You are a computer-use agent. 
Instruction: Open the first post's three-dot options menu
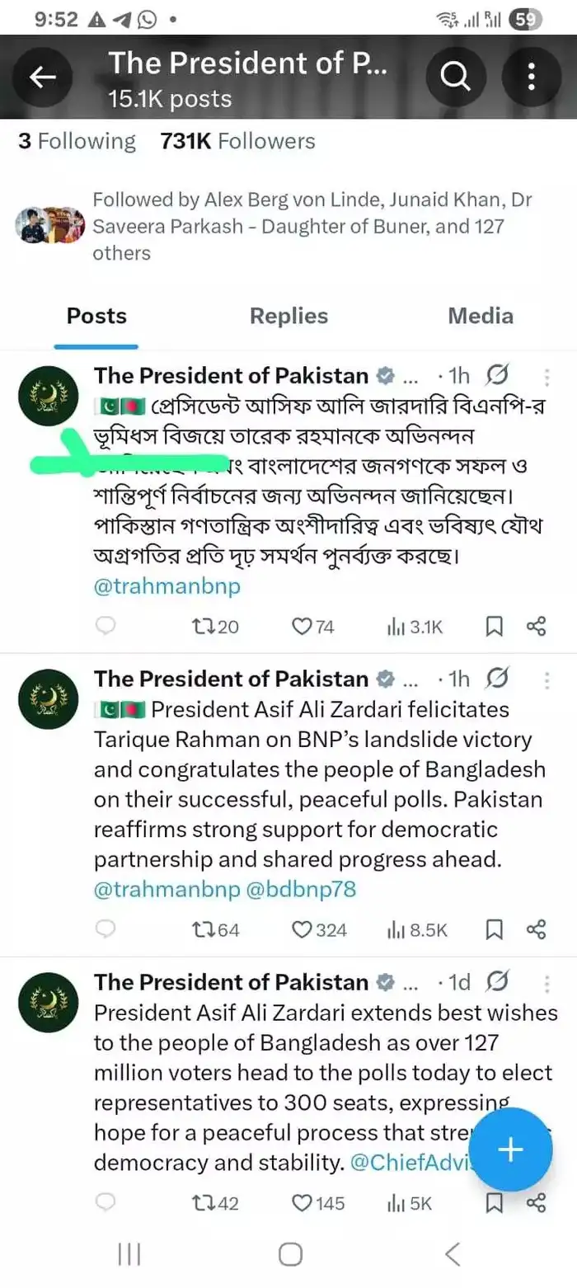point(547,378)
